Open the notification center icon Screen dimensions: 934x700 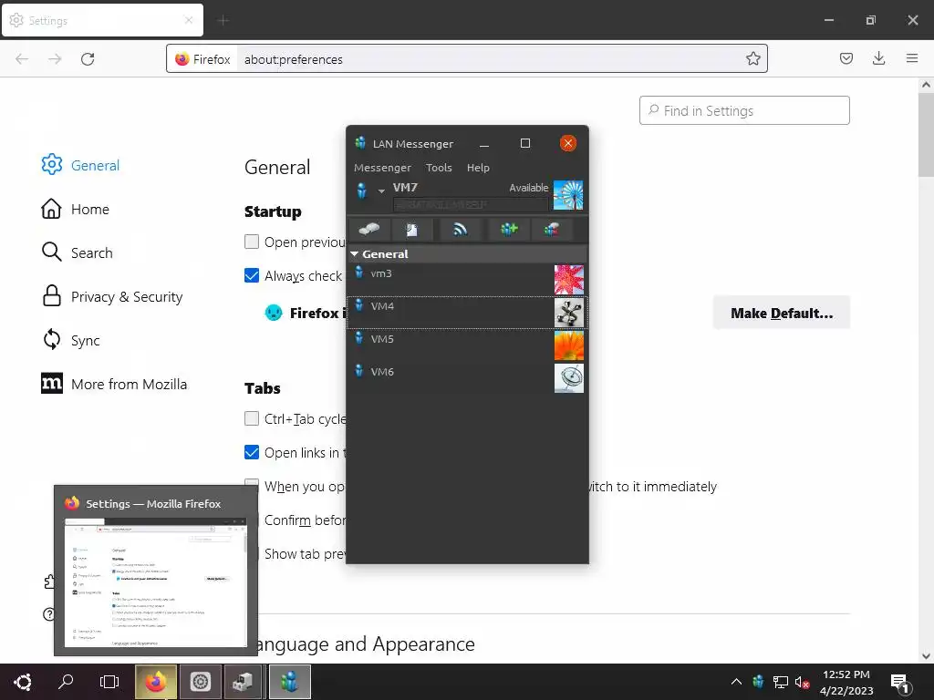(x=899, y=683)
